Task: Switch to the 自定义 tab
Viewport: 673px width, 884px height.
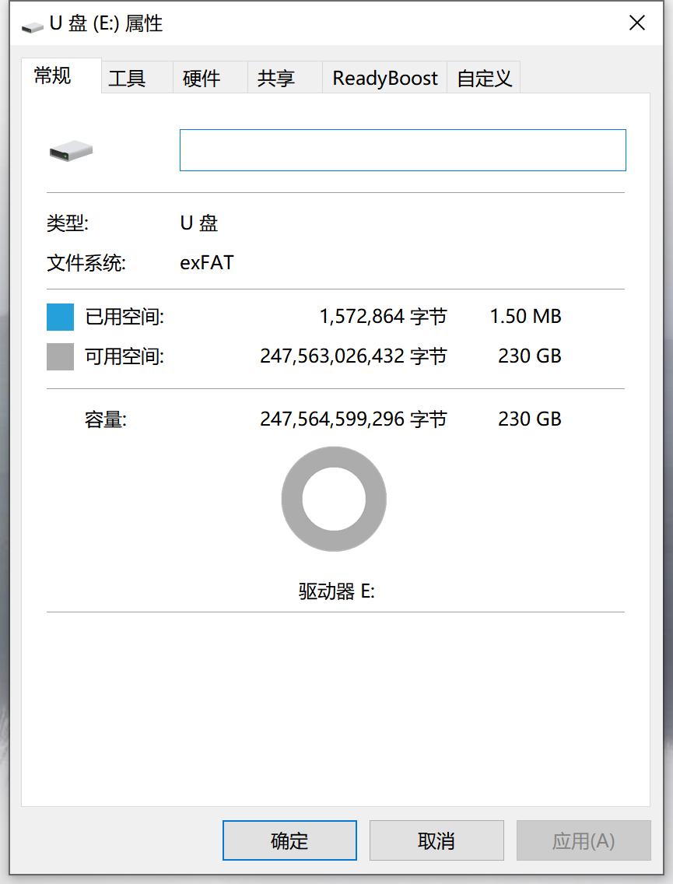Action: 483,77
